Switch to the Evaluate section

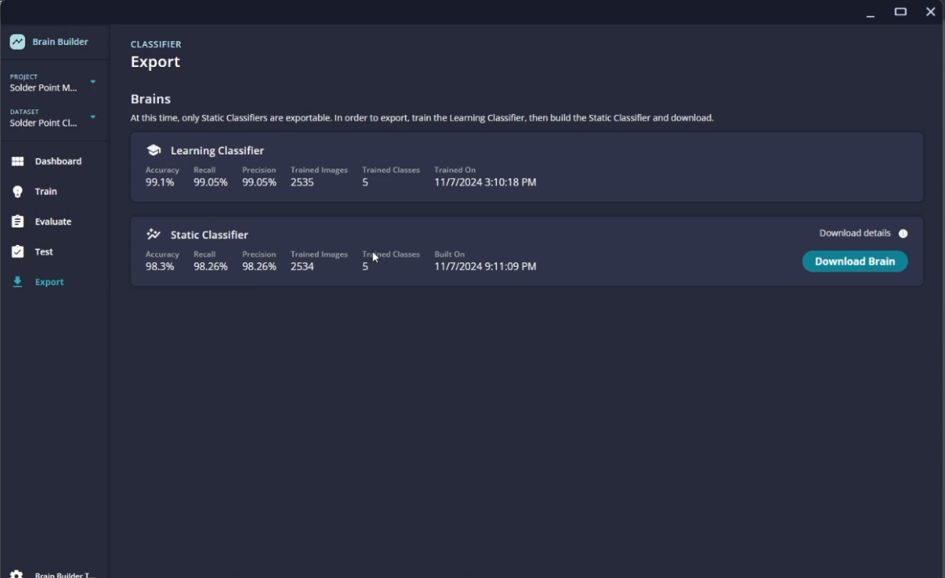(54, 222)
